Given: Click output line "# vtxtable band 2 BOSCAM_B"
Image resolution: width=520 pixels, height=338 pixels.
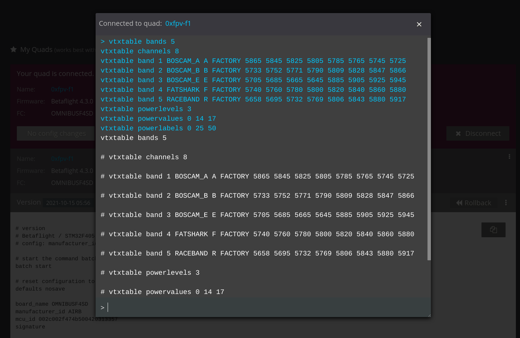Looking at the screenshot, I should point(257,196).
